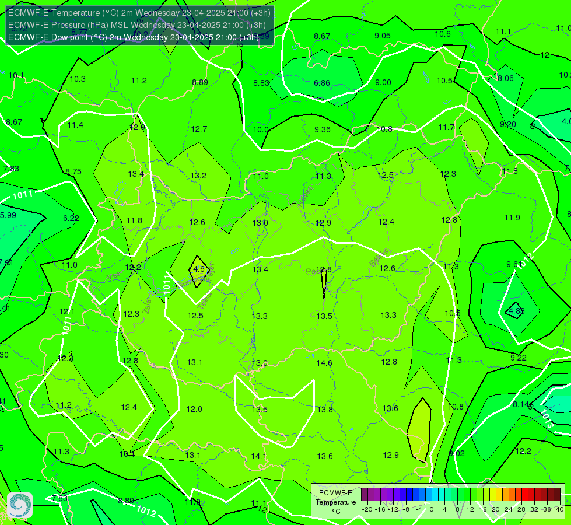Click the 11.9 temperature value
Screen dimensions: 571x525
click(512, 218)
